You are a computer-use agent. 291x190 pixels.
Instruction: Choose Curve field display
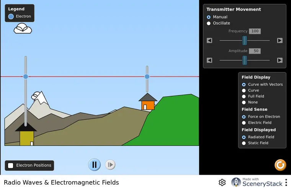tap(250, 90)
